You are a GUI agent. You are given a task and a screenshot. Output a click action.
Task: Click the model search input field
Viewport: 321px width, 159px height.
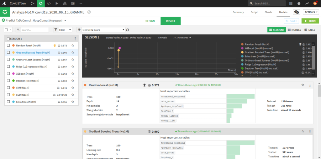(x=34, y=30)
